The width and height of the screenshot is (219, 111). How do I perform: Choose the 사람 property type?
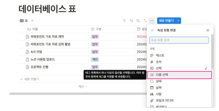pyautogui.click(x=179, y=94)
